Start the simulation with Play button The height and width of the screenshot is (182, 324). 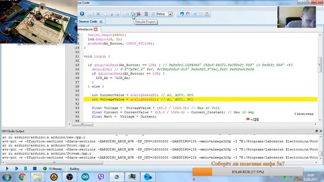pos(7,168)
